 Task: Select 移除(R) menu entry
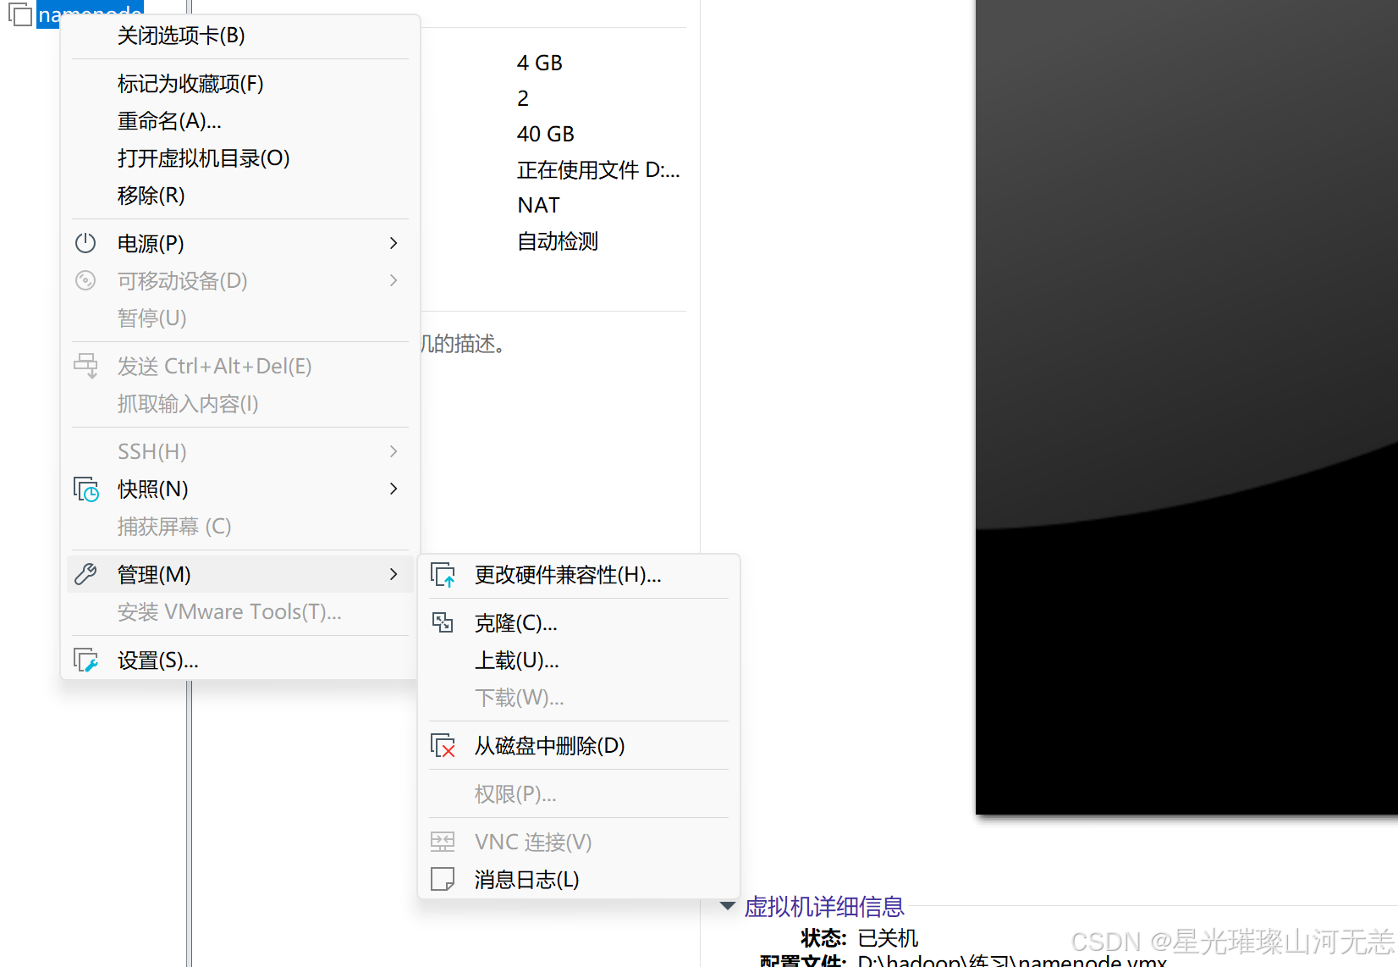coord(240,196)
